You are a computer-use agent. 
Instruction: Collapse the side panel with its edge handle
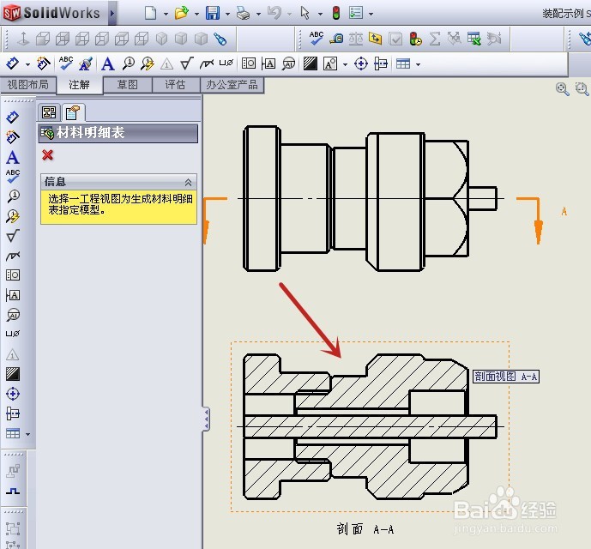pyautogui.click(x=206, y=419)
